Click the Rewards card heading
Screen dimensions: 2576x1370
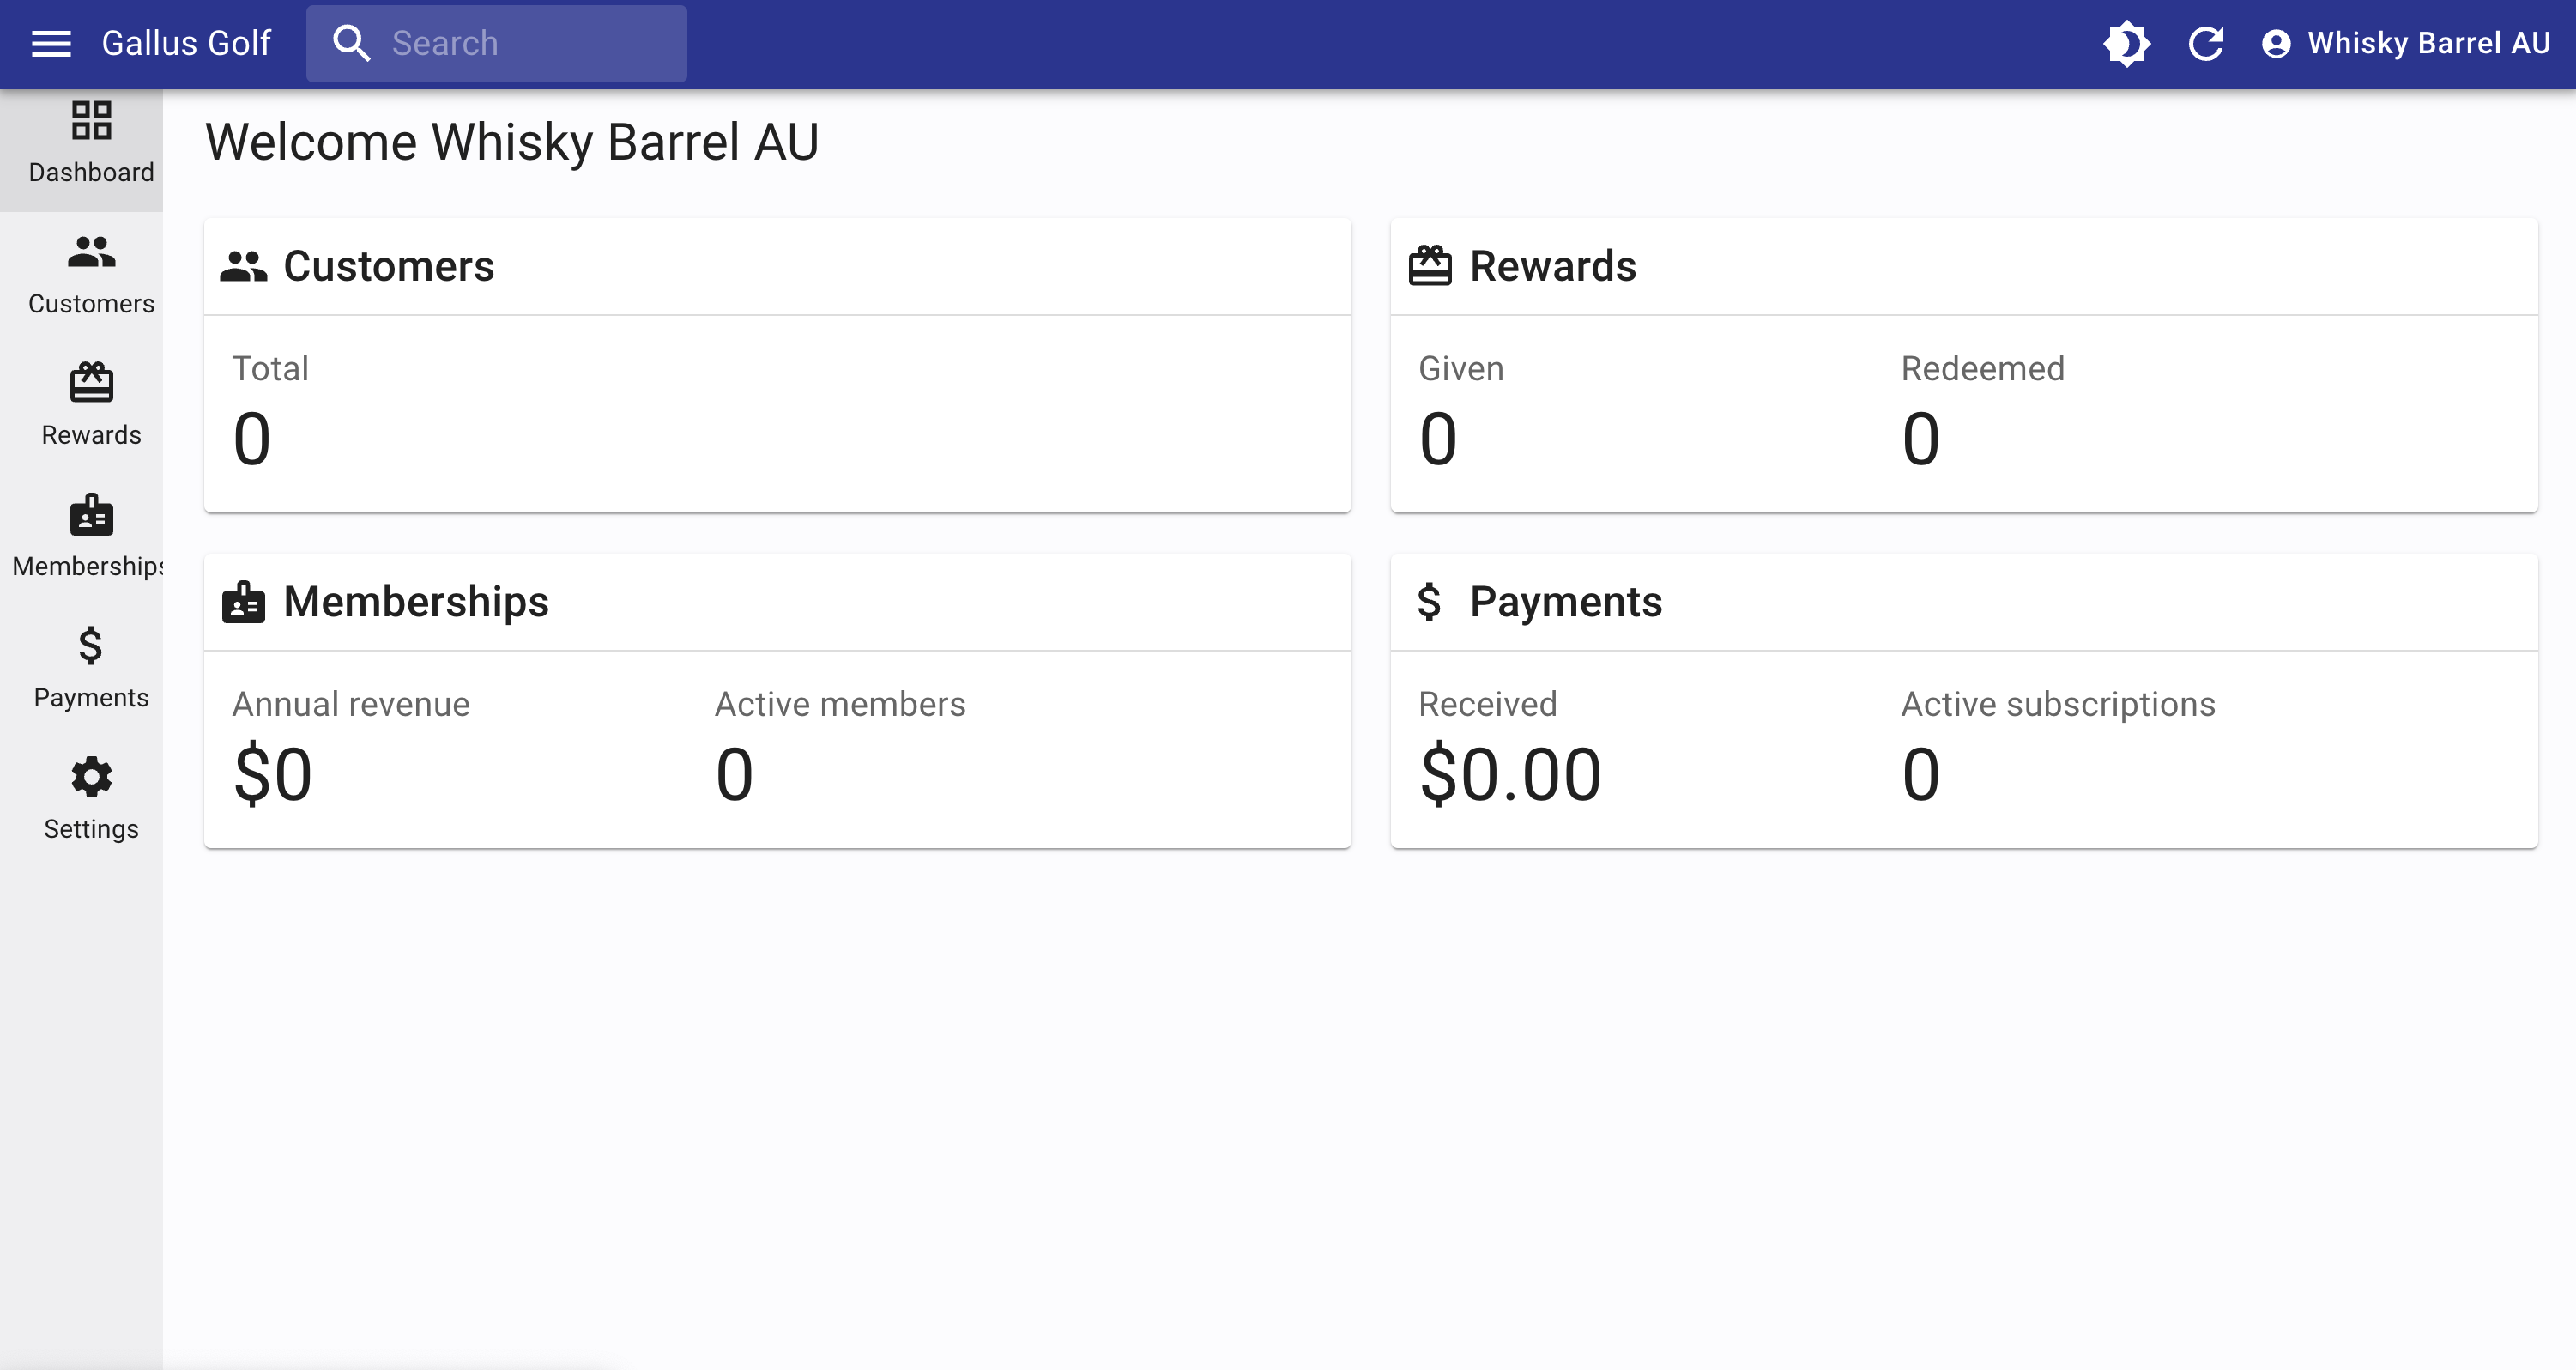(x=1552, y=266)
